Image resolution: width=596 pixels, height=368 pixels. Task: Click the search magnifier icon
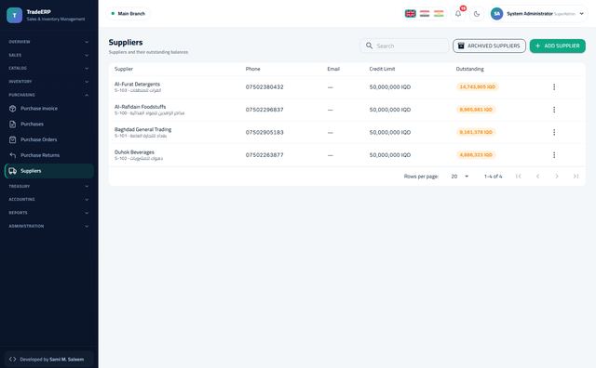click(369, 46)
